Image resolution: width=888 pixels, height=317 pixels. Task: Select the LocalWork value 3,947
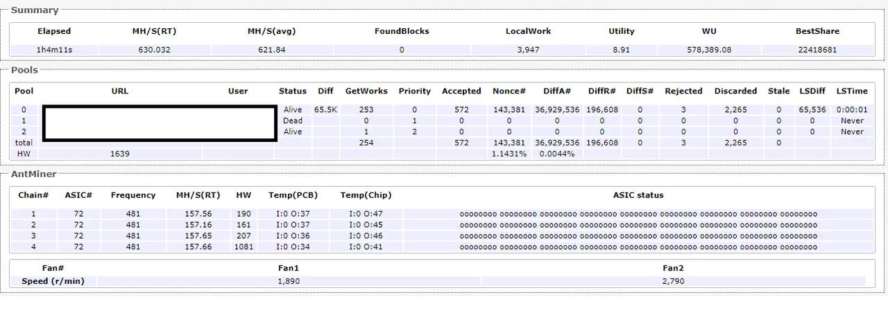point(528,50)
